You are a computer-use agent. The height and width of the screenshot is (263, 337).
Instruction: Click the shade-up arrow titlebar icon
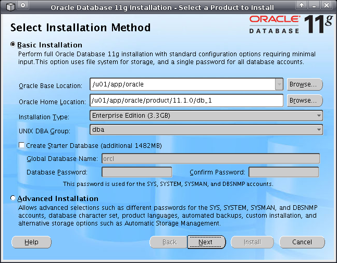tap(302, 5)
